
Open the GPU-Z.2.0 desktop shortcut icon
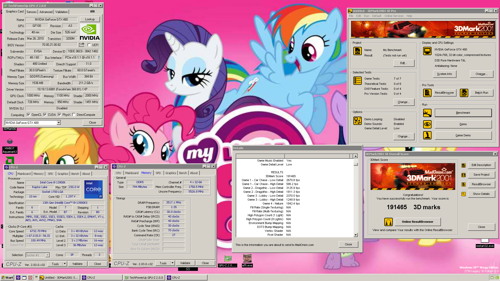228,261
